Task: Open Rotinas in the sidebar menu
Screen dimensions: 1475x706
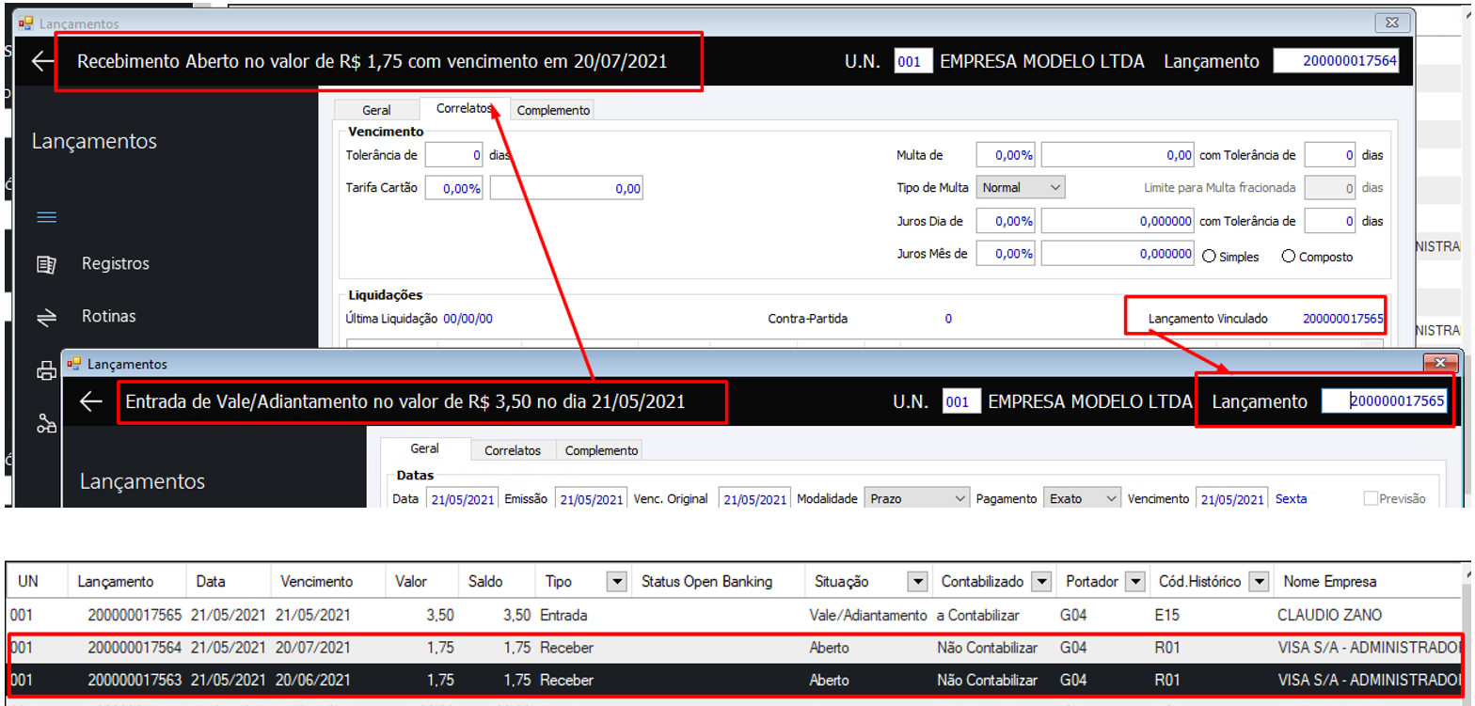Action: 109,317
